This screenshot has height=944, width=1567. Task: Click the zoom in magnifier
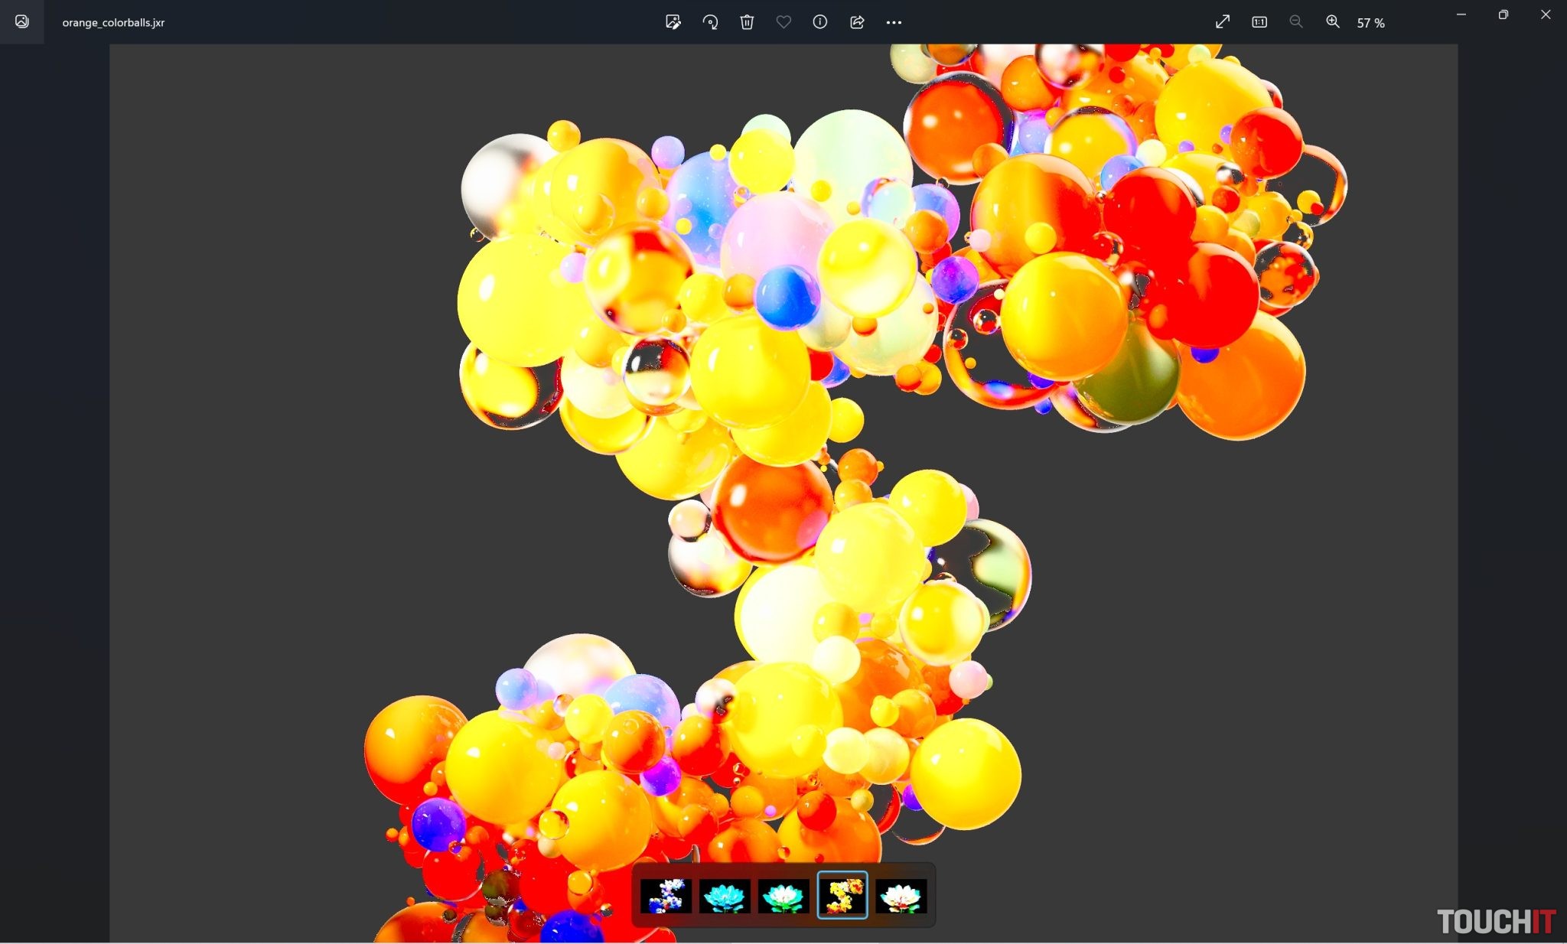point(1333,22)
